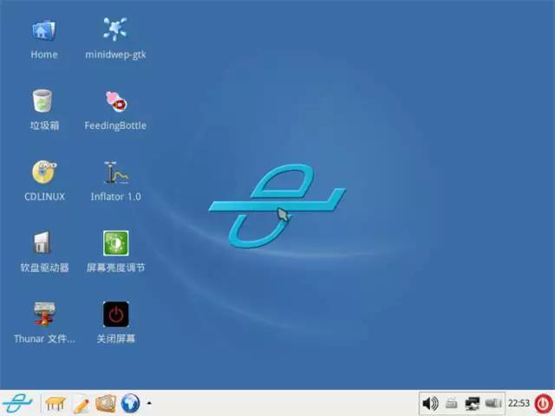Image resolution: width=555 pixels, height=416 pixels.
Task: Launch the globe web browser from the taskbar
Action: click(x=130, y=403)
